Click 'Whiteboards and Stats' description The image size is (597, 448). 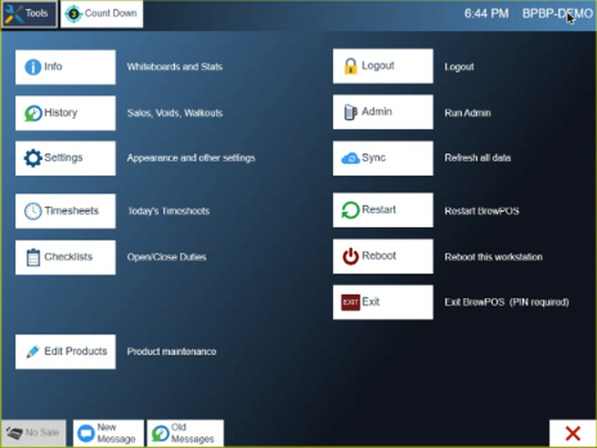[175, 67]
